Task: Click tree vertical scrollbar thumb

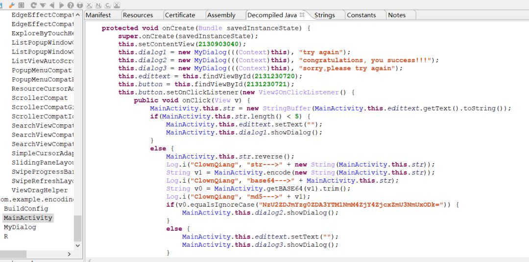Action: pyautogui.click(x=78, y=229)
